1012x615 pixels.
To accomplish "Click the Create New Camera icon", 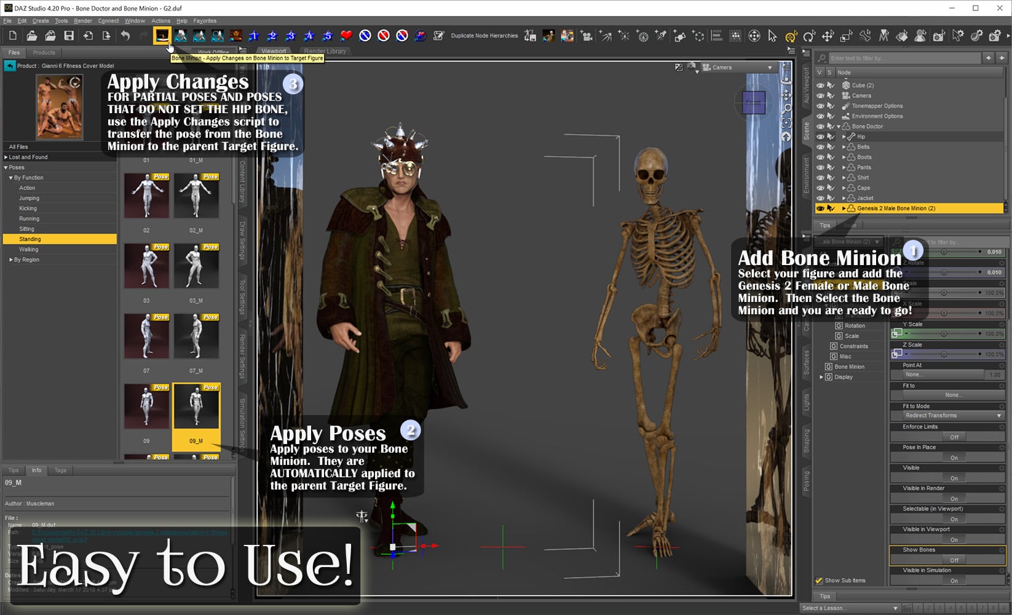I will click(587, 36).
